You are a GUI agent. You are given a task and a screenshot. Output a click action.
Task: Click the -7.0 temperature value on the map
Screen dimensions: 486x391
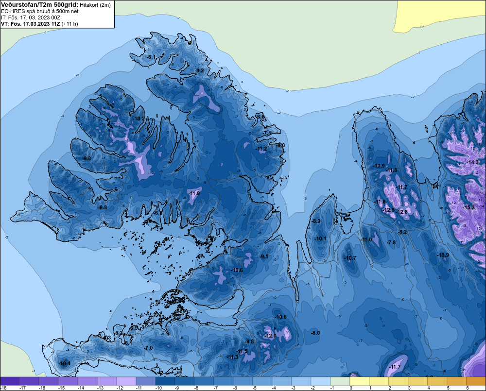click(149, 348)
